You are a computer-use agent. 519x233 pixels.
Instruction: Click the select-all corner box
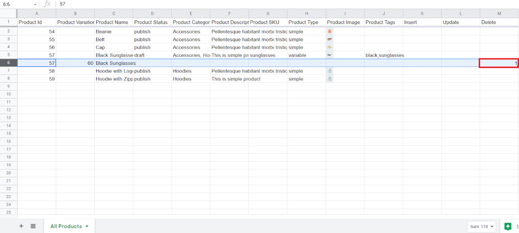[x=8, y=13]
